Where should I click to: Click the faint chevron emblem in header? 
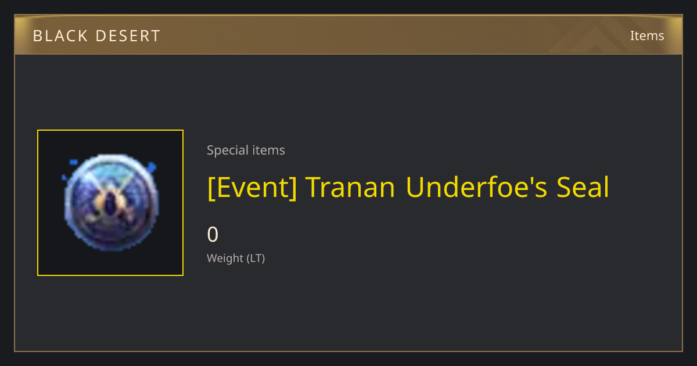(604, 36)
